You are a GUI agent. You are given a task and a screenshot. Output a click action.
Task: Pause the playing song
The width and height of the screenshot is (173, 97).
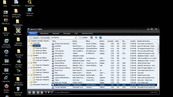point(34,92)
